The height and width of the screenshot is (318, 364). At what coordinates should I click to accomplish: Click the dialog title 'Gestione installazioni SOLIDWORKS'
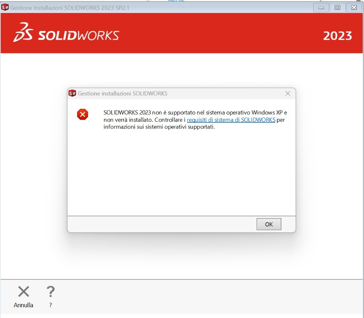click(122, 93)
